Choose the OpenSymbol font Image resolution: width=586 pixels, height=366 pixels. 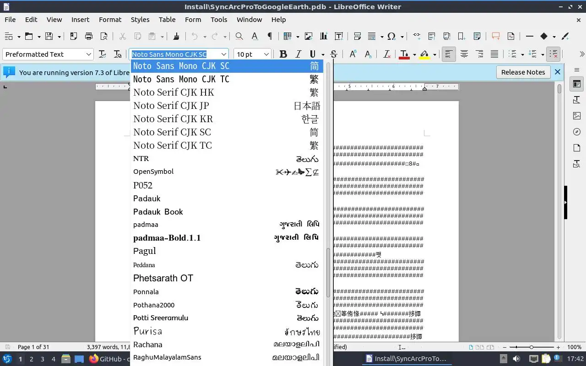tap(227, 172)
